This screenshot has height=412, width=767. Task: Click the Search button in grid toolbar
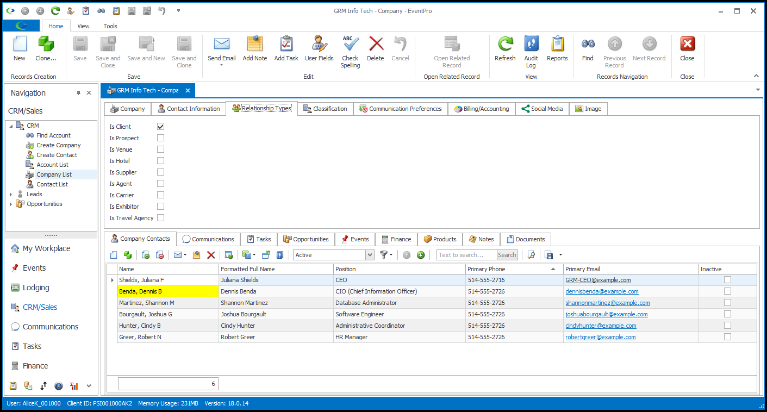(507, 255)
